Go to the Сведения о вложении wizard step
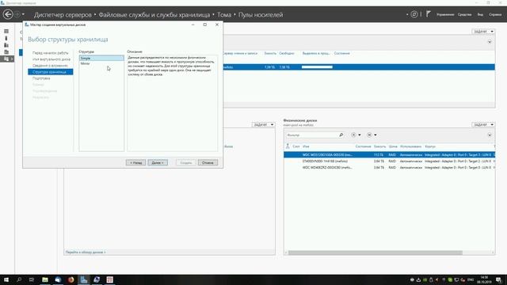The image size is (507, 285). 50,66
